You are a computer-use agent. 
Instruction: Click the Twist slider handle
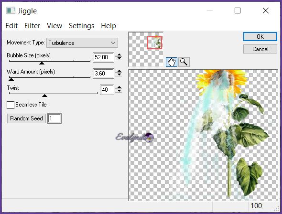44,96
